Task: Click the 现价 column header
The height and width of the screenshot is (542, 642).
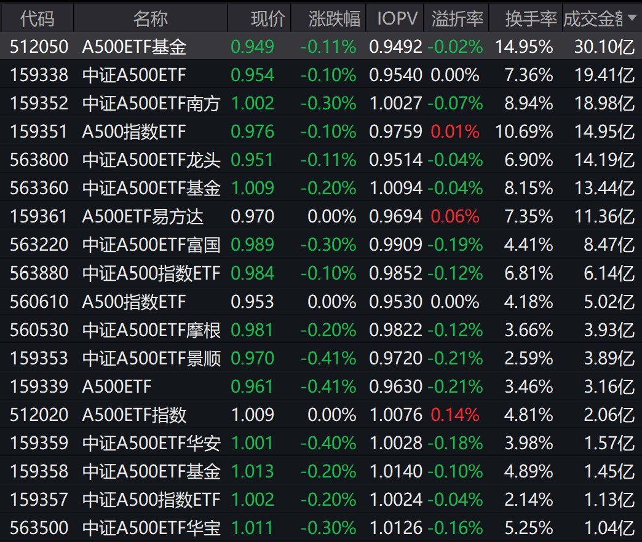Action: [x=267, y=19]
